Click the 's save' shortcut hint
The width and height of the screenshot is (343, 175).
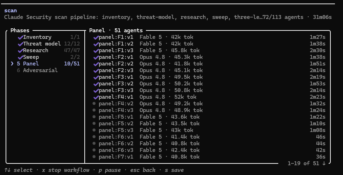pyautogui.click(x=174, y=170)
